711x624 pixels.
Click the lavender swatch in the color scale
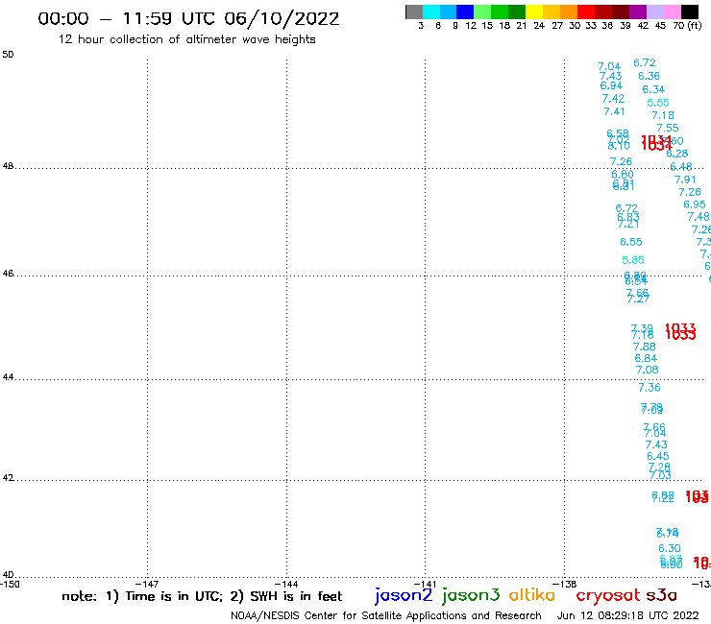click(x=655, y=12)
